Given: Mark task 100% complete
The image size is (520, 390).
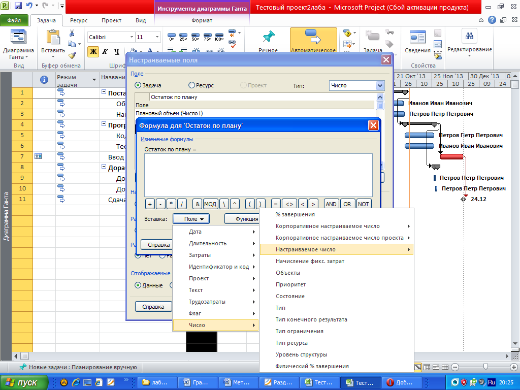Looking at the screenshot, I should click(x=219, y=37).
